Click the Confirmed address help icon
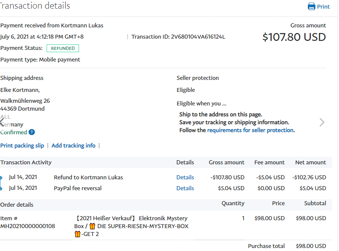 click(32, 132)
